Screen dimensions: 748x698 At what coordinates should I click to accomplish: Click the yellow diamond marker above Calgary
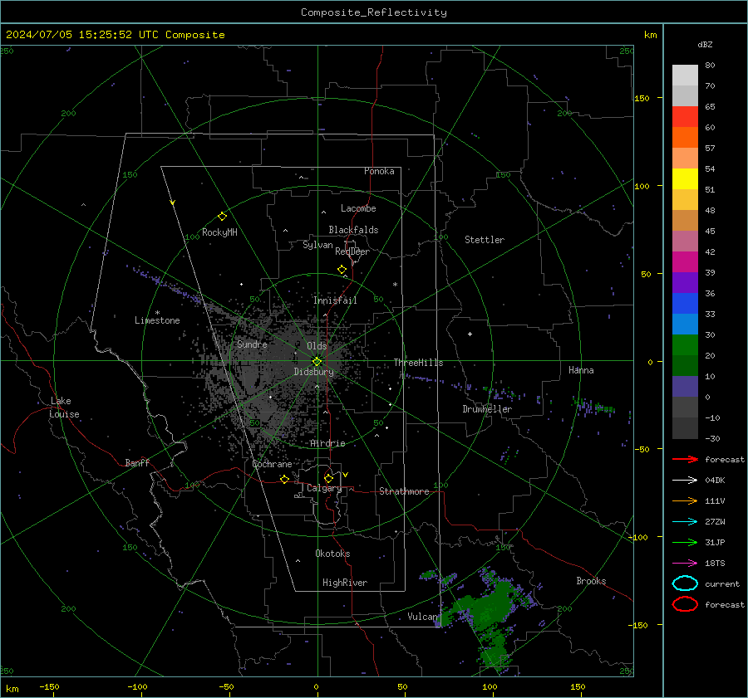click(x=328, y=478)
